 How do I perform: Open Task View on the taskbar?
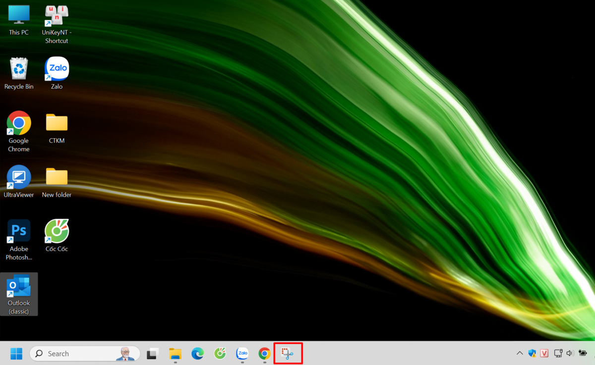[x=153, y=354]
